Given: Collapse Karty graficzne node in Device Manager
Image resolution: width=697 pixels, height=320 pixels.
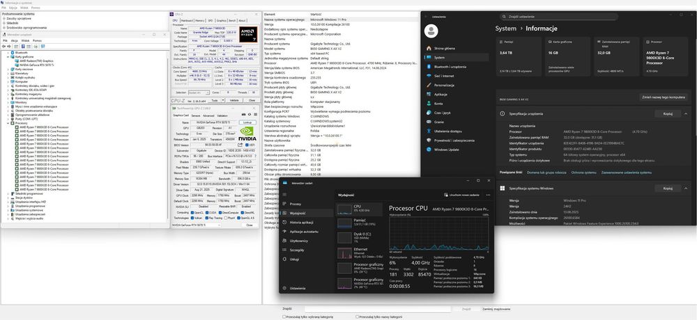Looking at the screenshot, I should (8, 57).
